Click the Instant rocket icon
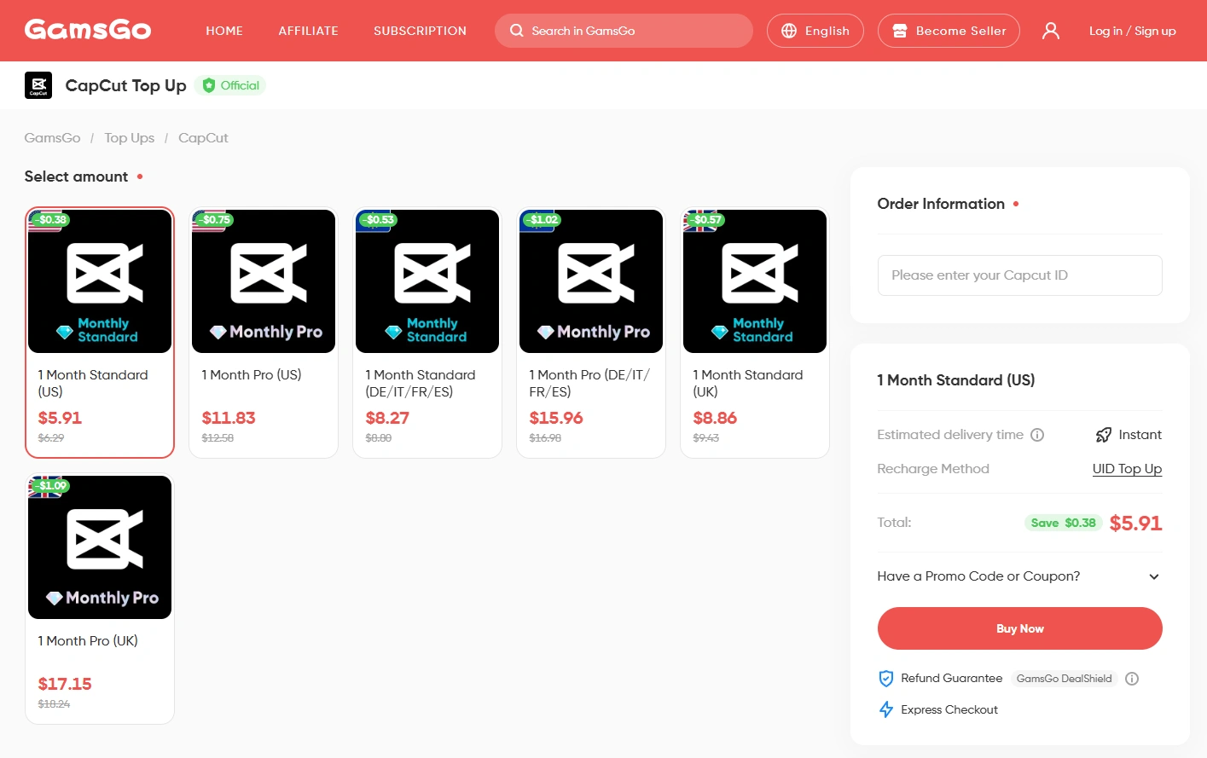 [x=1104, y=435]
